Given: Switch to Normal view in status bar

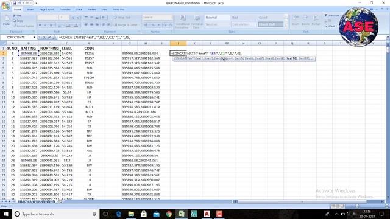Looking at the screenshot, I should pos(333,206).
